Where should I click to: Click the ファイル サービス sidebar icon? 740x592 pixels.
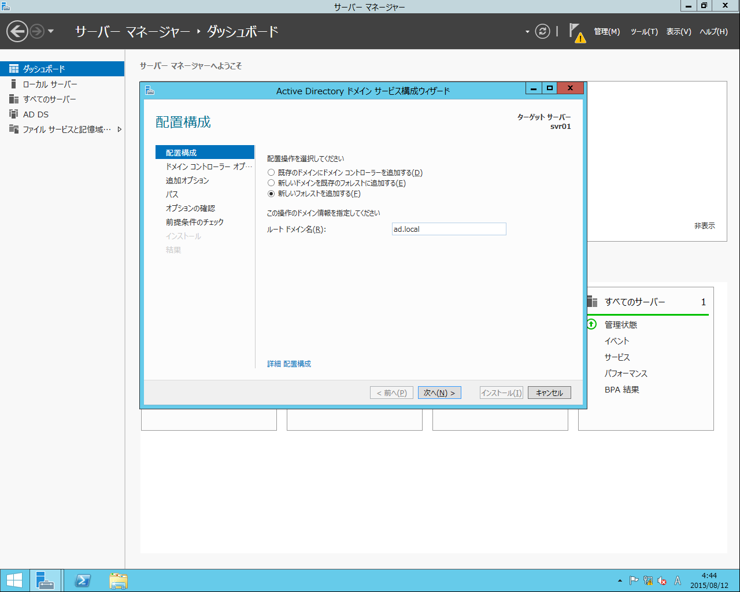14,129
